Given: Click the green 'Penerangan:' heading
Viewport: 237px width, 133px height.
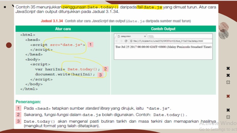Looking at the screenshot, I should 28,102.
